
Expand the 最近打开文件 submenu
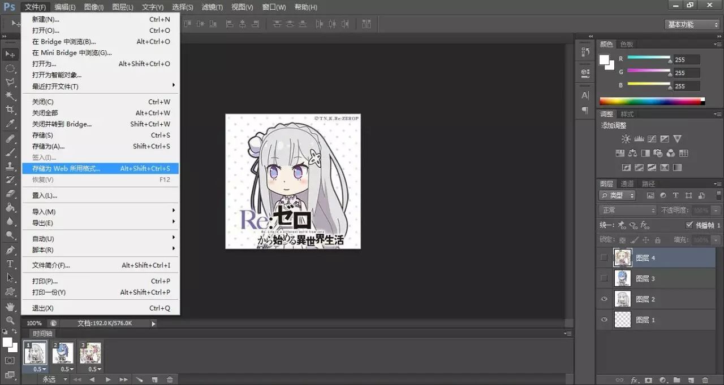pos(100,86)
